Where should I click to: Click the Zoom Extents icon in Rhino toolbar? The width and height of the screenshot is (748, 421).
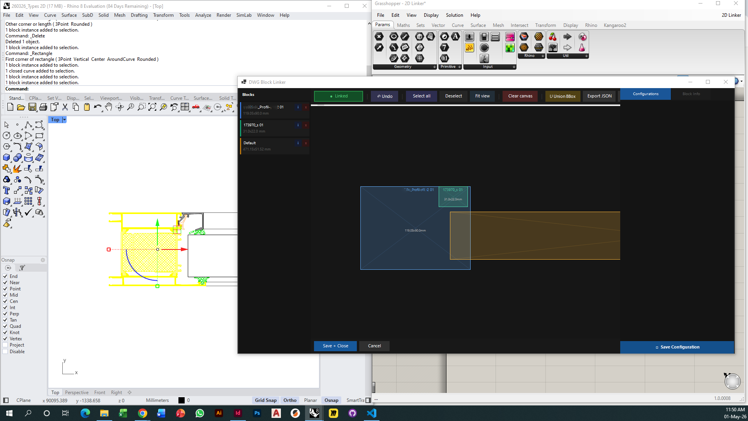click(x=152, y=107)
